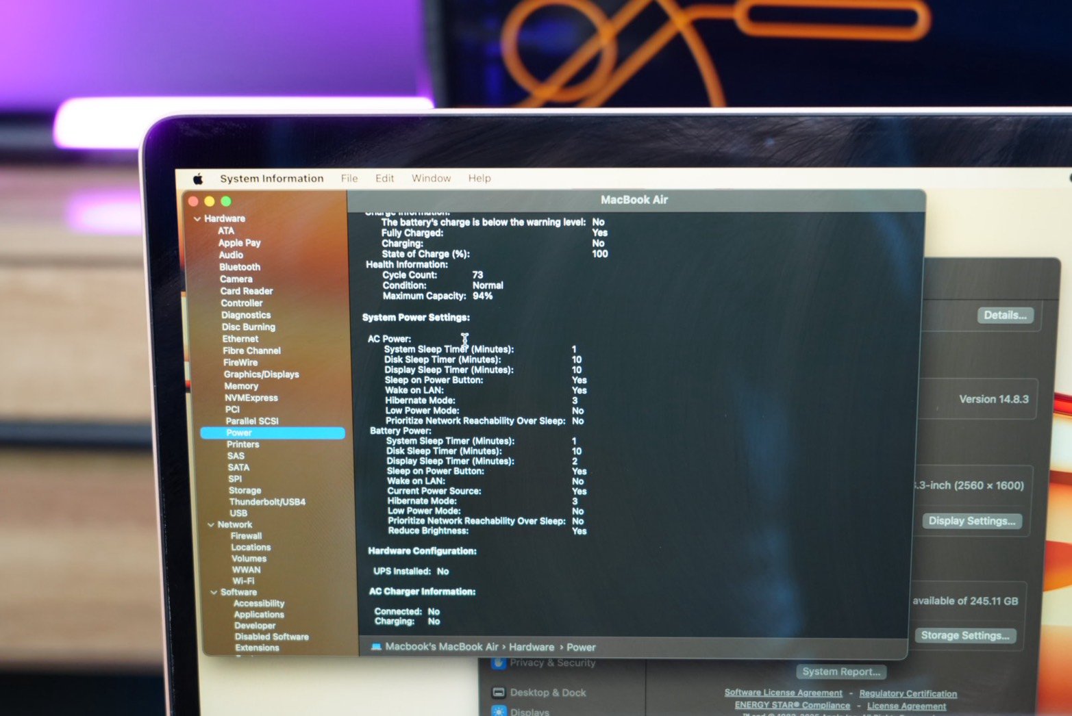
Task: Click the Details... button
Action: (1004, 316)
